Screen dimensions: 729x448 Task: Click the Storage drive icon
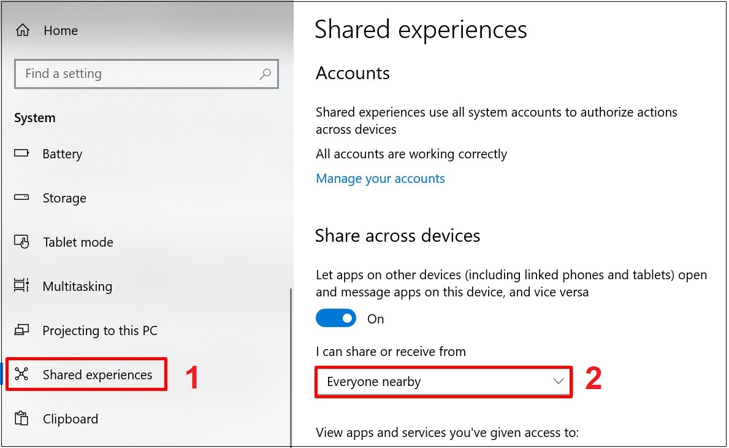pos(21,198)
